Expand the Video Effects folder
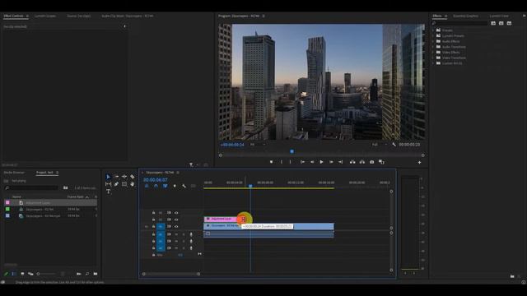Viewport: 527px width, 296px height. pos(433,53)
